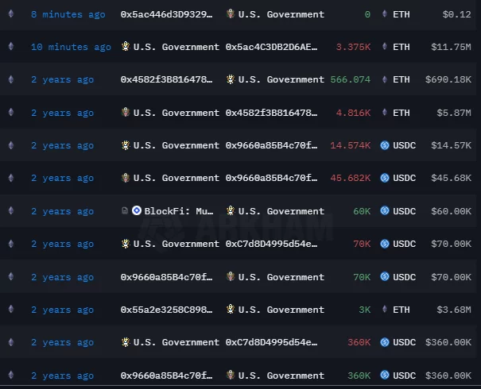Open the 10 minutes ago transaction timestamp
481x389 pixels.
tap(71, 47)
